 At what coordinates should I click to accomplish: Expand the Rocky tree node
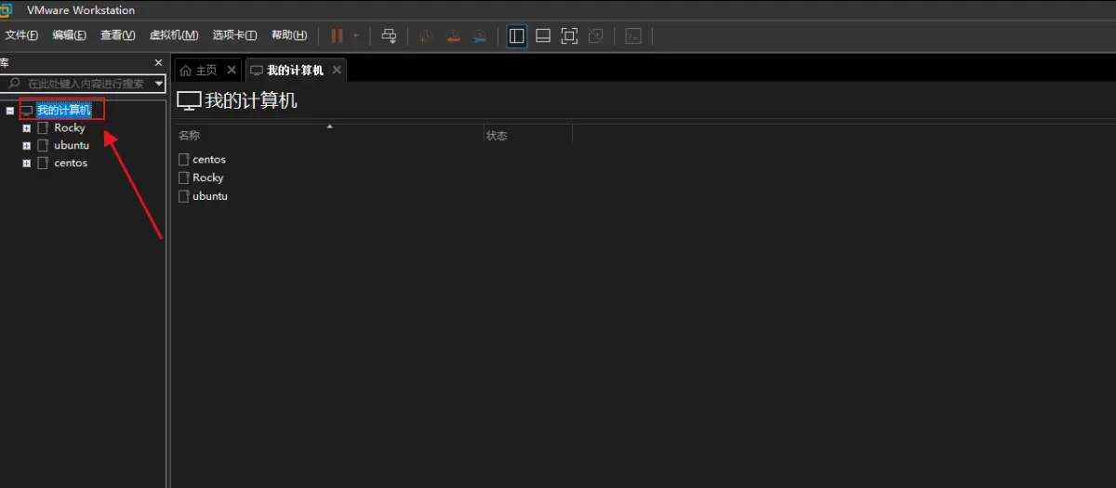coord(27,128)
